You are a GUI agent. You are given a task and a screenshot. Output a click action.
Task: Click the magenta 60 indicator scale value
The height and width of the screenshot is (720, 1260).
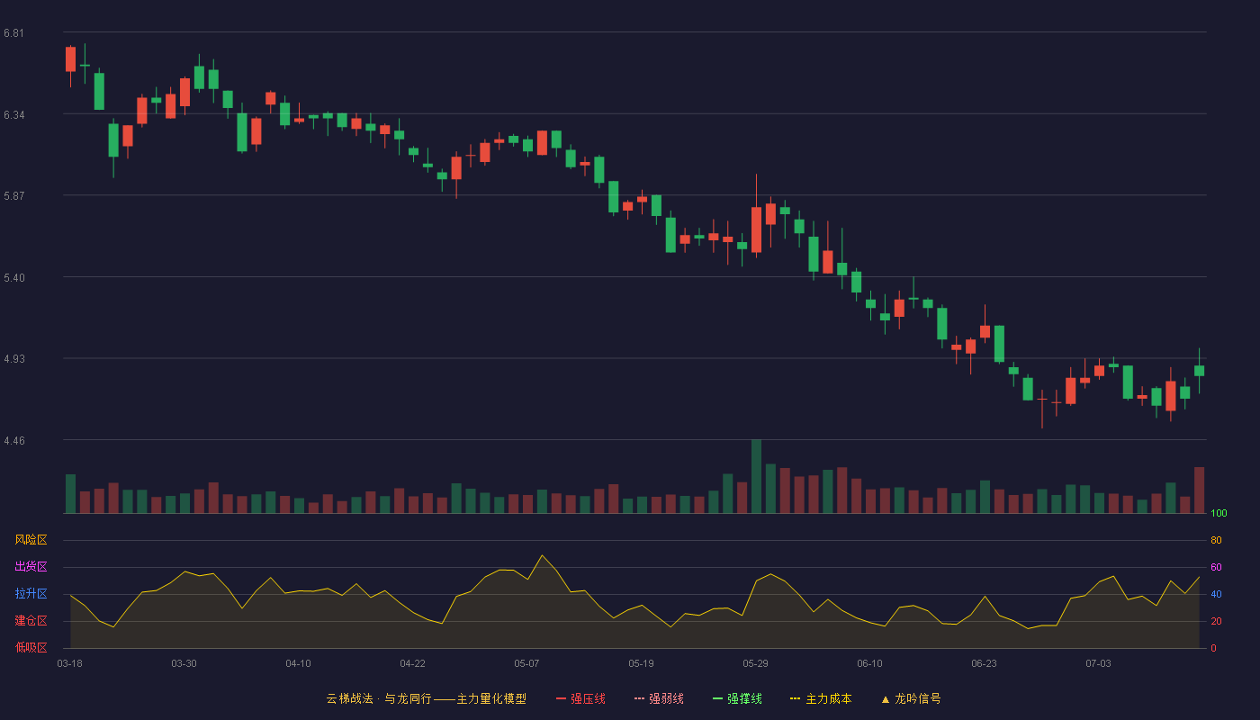pos(1216,567)
